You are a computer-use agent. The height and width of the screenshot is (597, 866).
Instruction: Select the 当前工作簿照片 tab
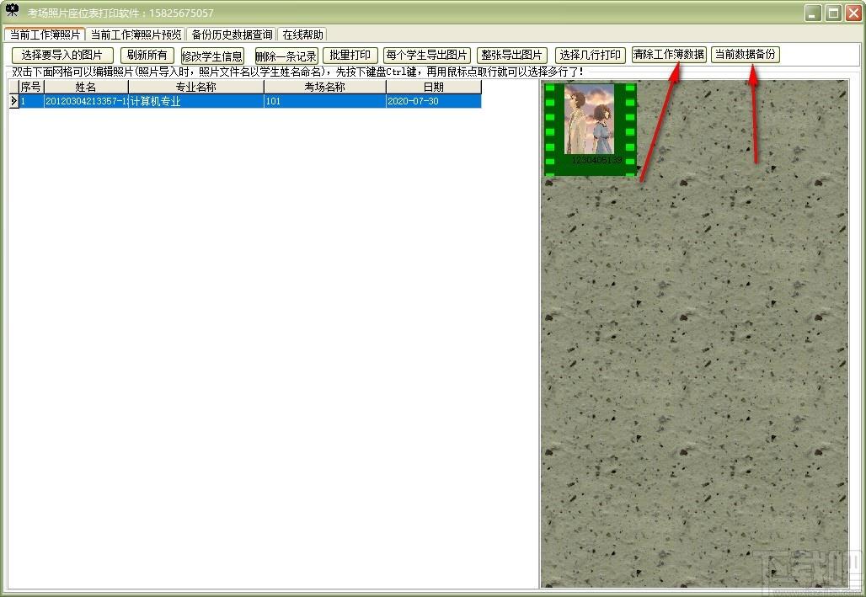click(45, 35)
